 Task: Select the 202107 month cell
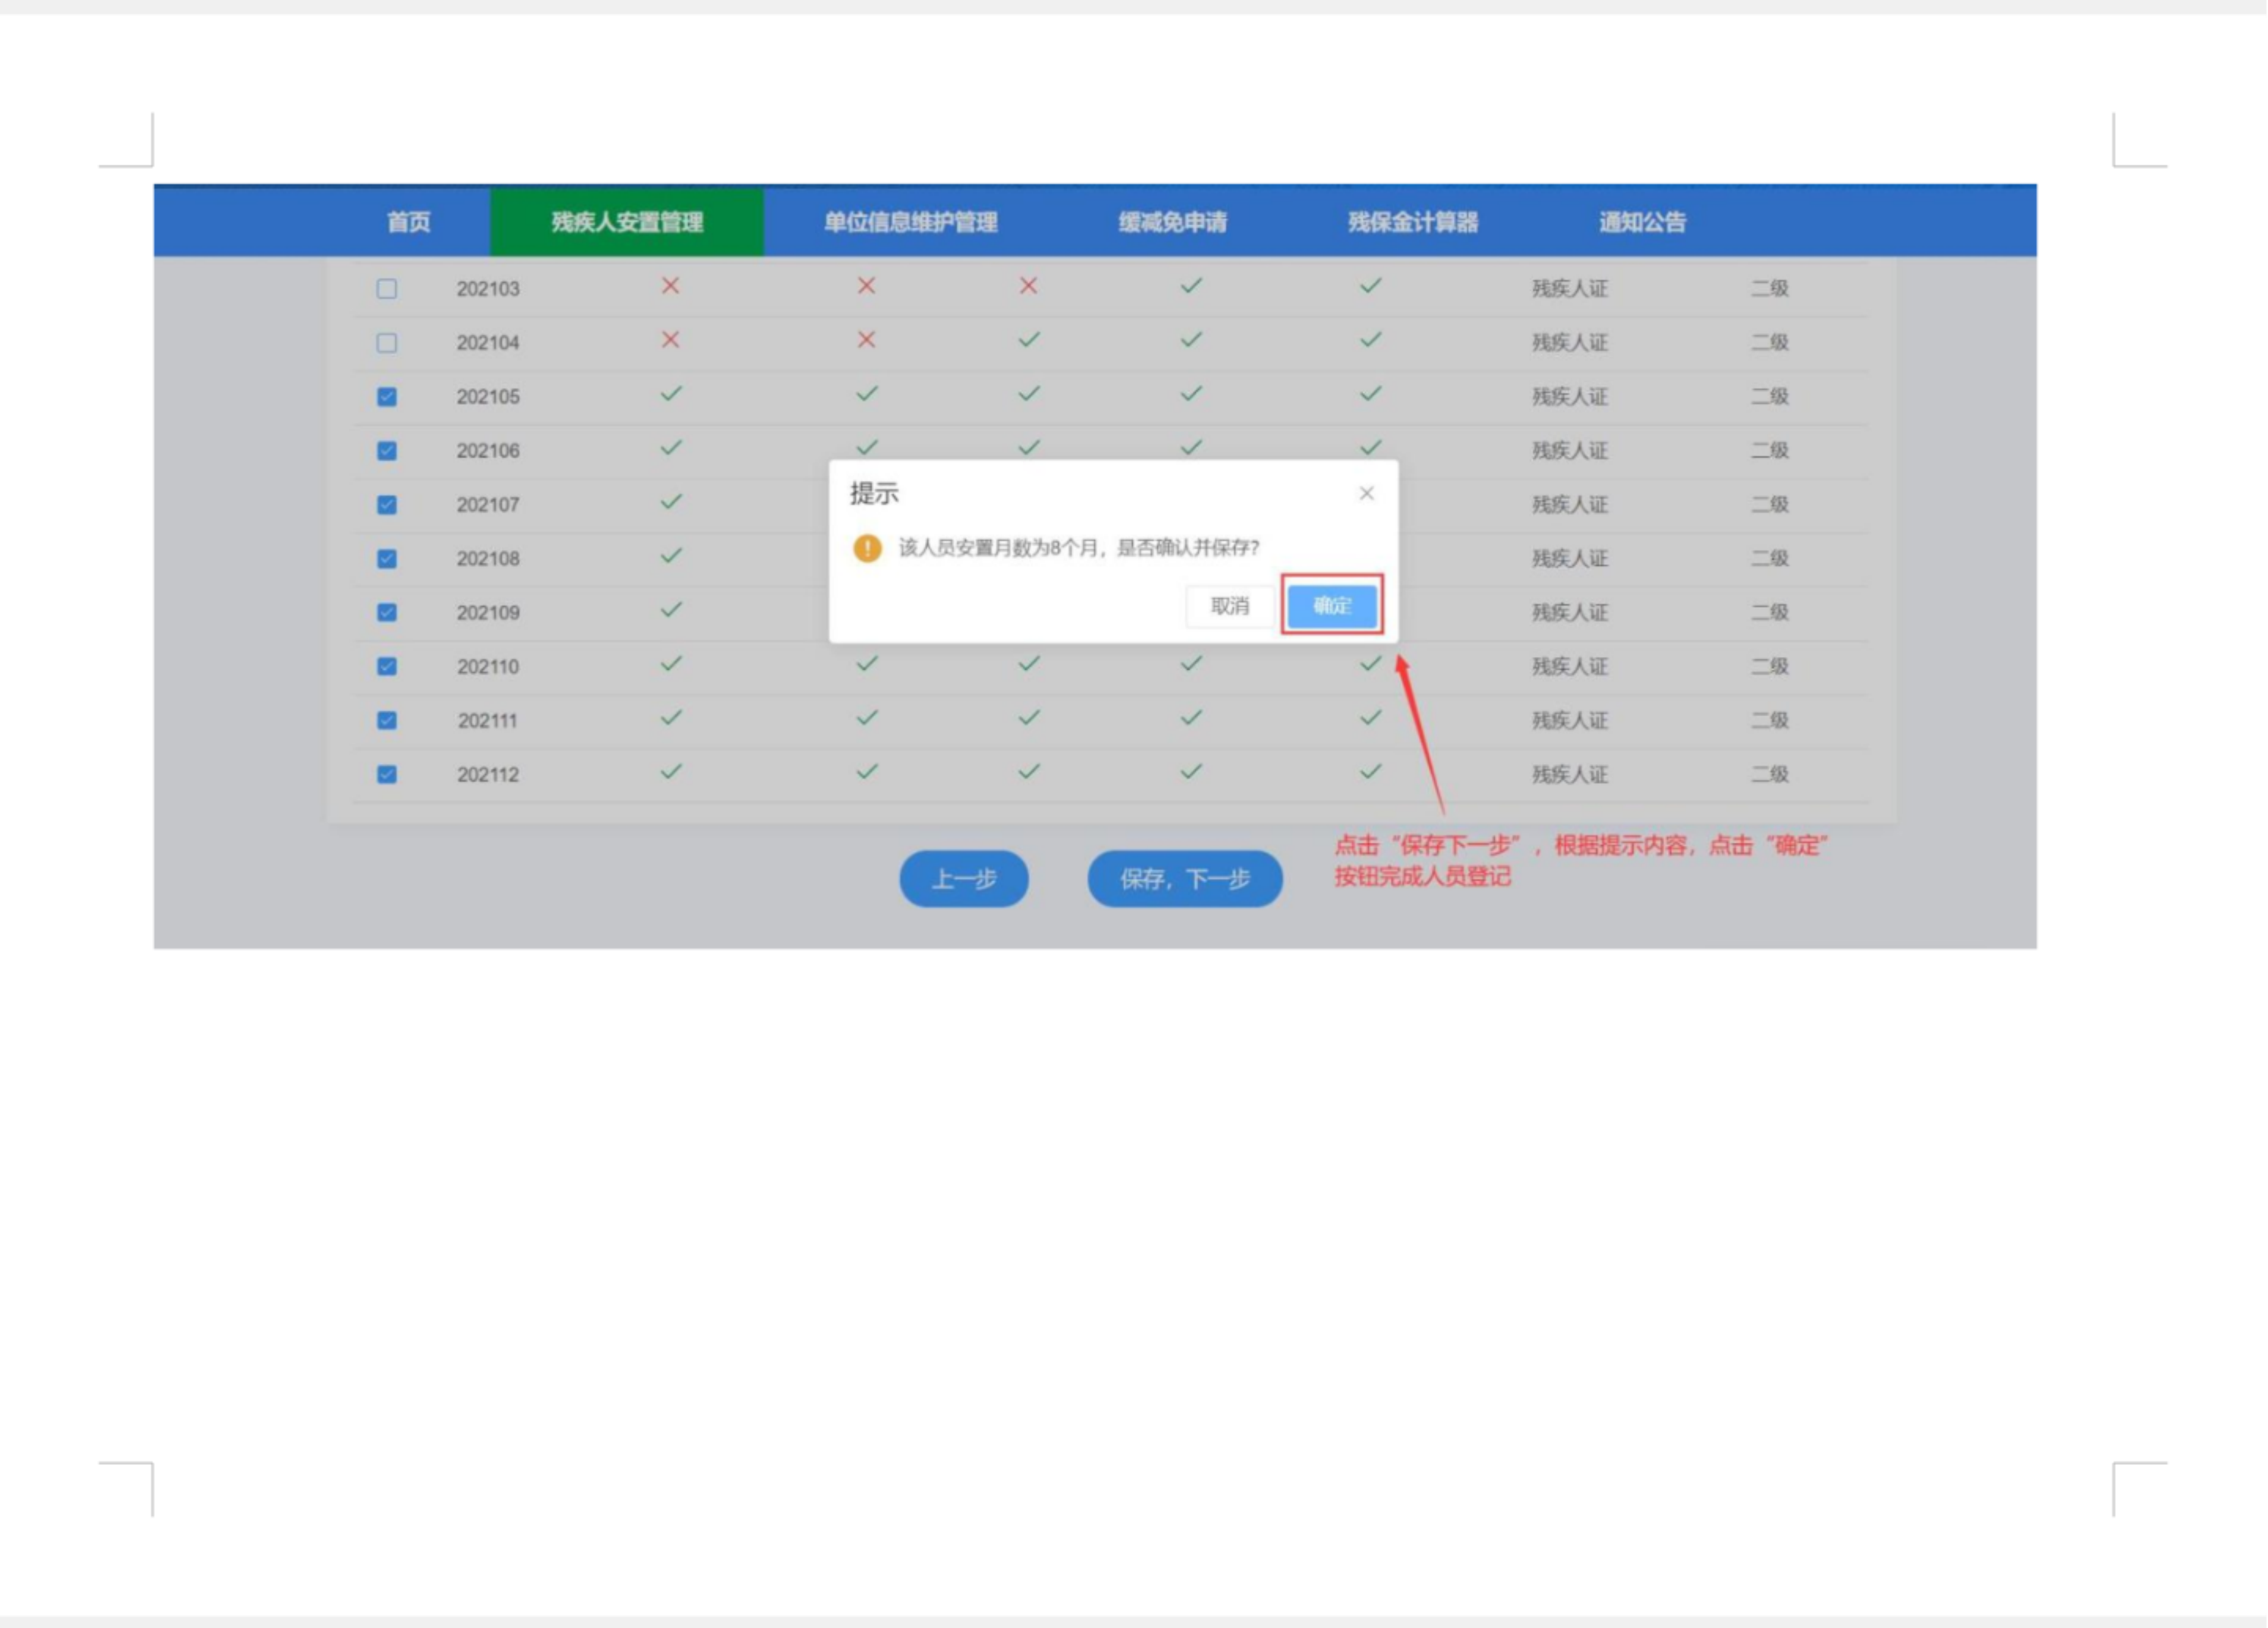[x=488, y=505]
